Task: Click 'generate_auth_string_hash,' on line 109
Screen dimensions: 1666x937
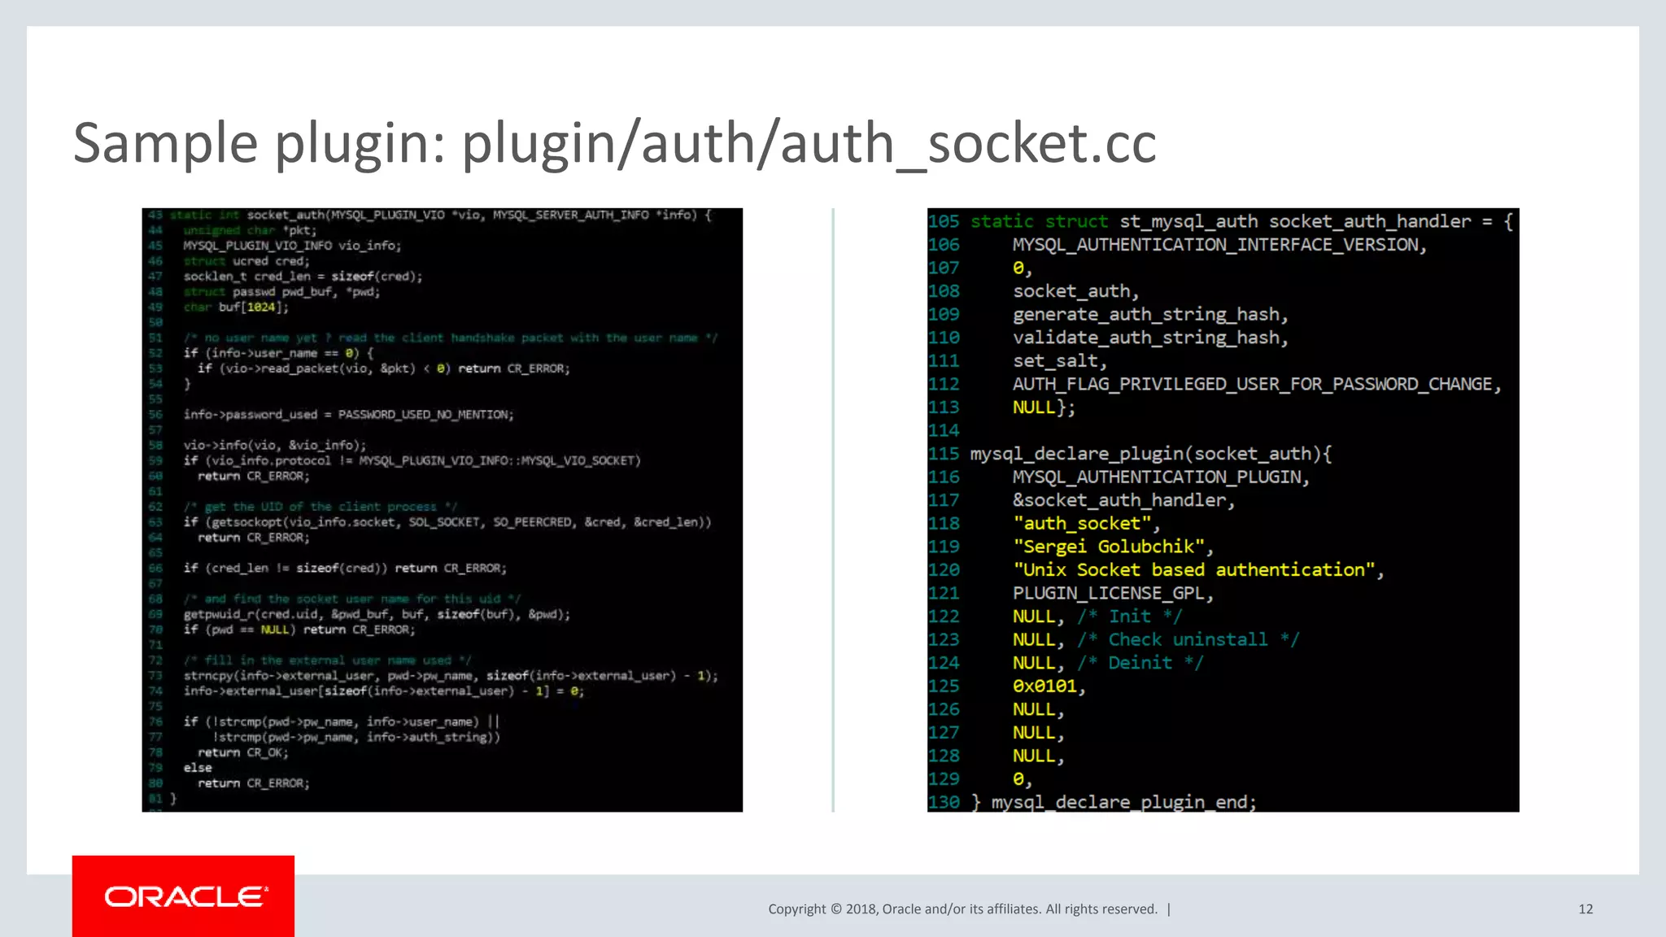Action: (1150, 315)
